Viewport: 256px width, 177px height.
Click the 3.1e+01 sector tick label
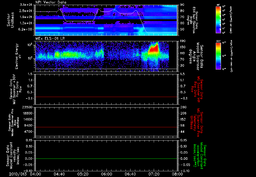(26, 5)
